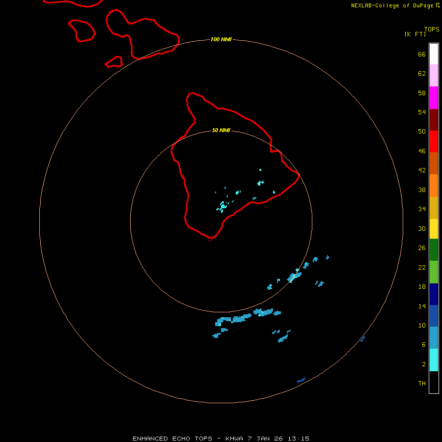
Task: Click the '100 NMI' range ring label
Action: [x=221, y=39]
